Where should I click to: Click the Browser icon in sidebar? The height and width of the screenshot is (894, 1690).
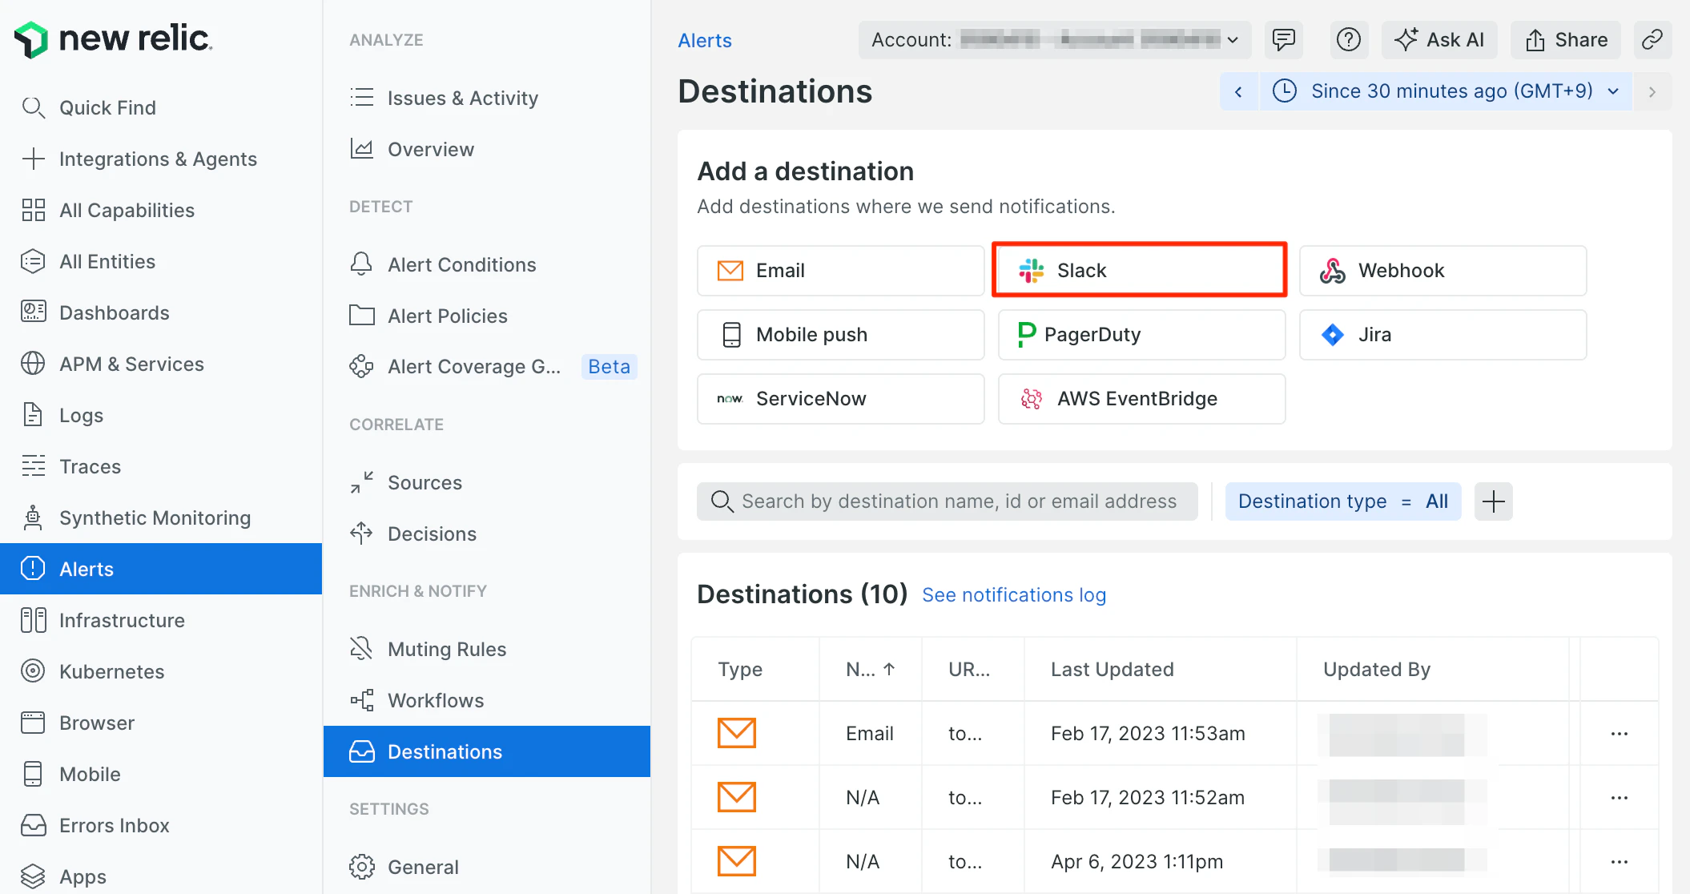[33, 723]
